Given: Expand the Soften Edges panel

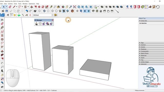Looking at the screenshot, I should tap(151, 62).
